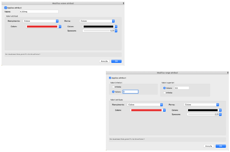Screen dimensions: 230x152
Task: Click Annulla in Modifica range attributi dialog
Action: pyautogui.click(x=209, y=146)
